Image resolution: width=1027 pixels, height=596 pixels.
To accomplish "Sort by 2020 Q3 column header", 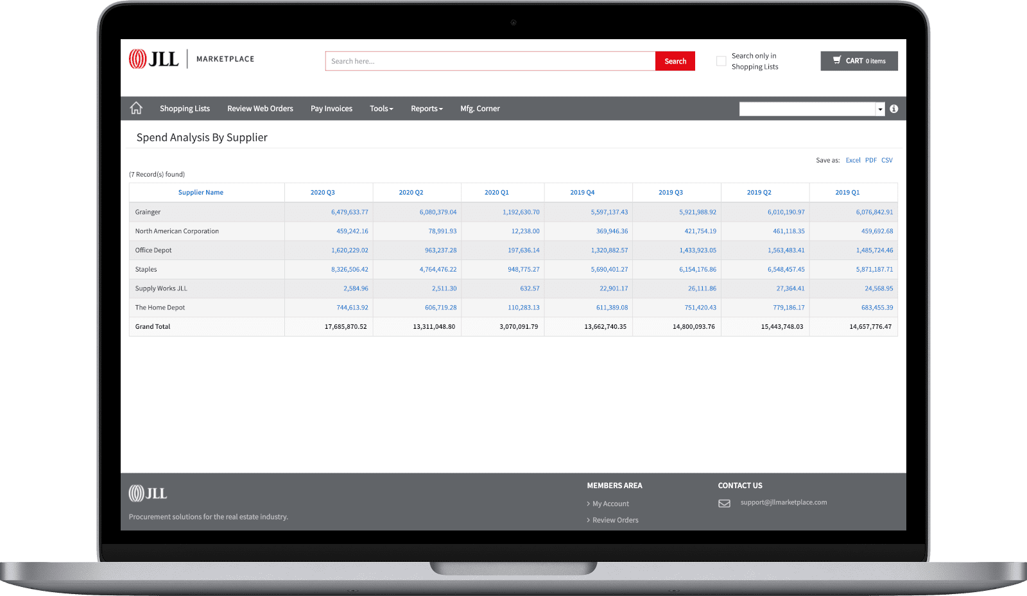I will tap(323, 193).
